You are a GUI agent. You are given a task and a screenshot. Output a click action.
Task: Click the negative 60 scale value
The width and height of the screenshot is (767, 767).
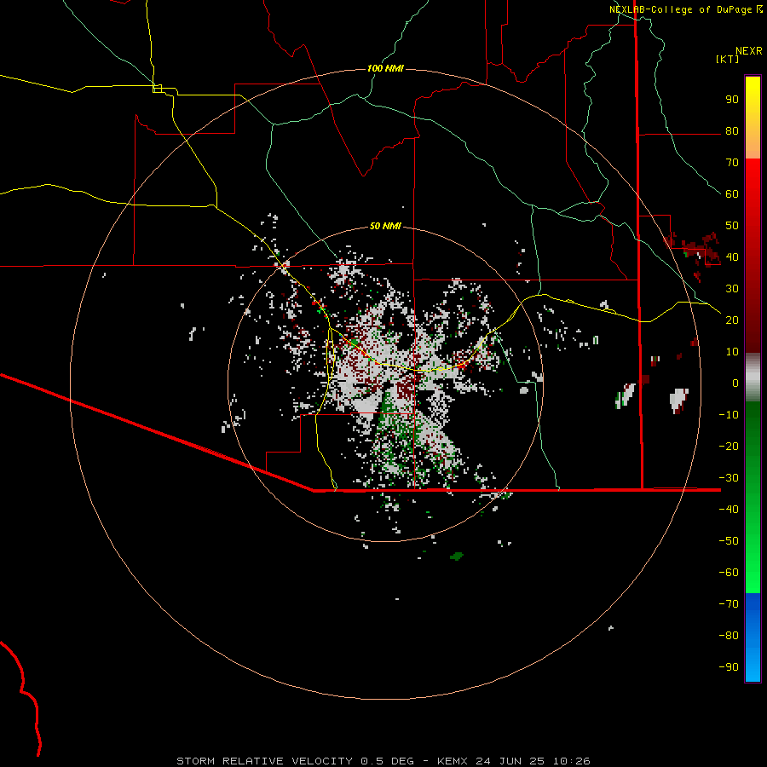[729, 573]
